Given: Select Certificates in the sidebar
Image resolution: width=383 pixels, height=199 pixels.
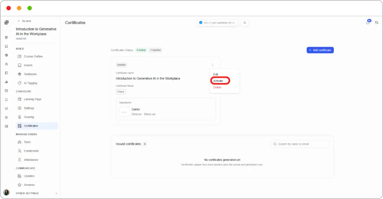Looking at the screenshot, I should click(36, 126).
